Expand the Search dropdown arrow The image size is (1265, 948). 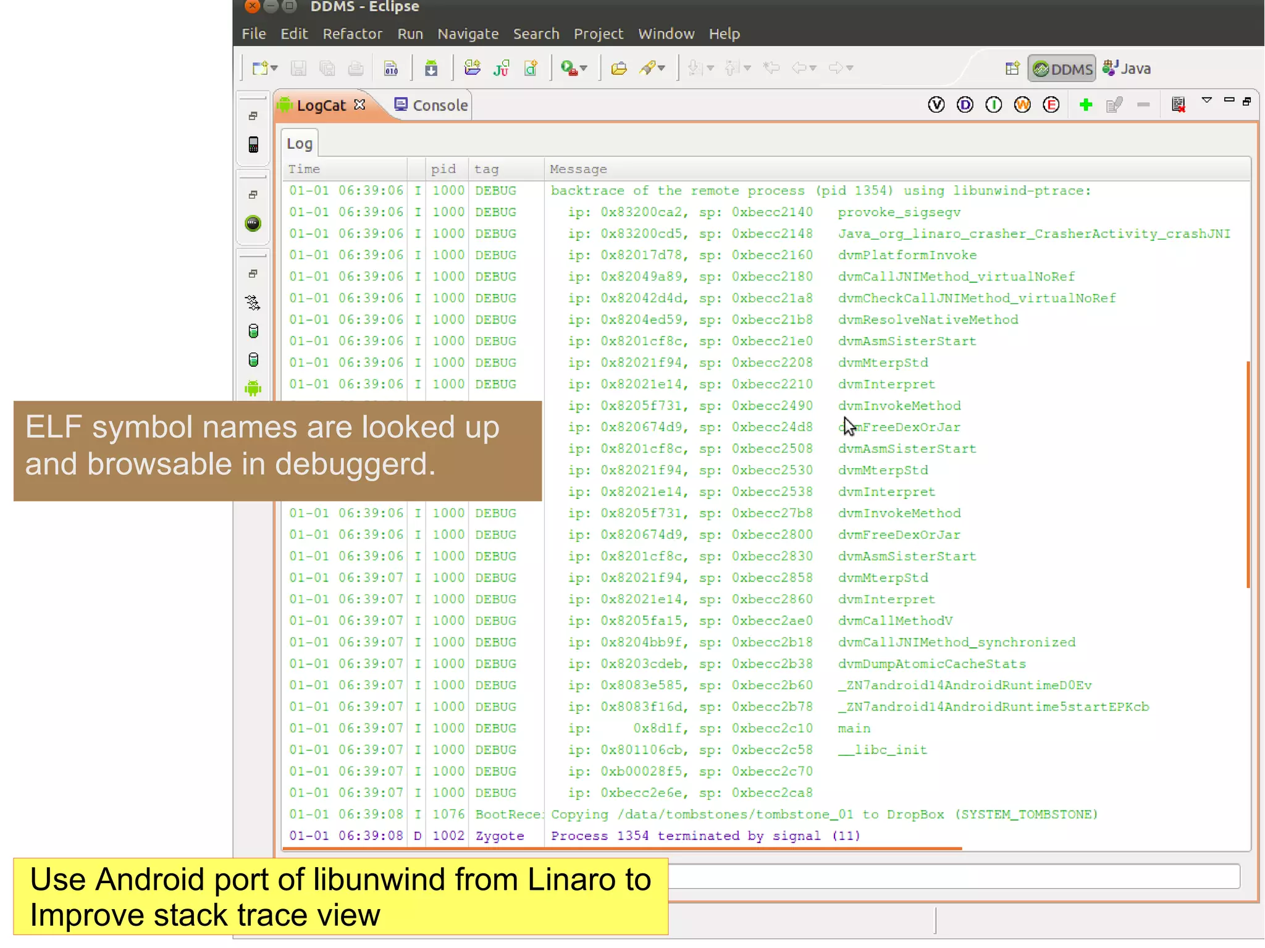[x=662, y=68]
